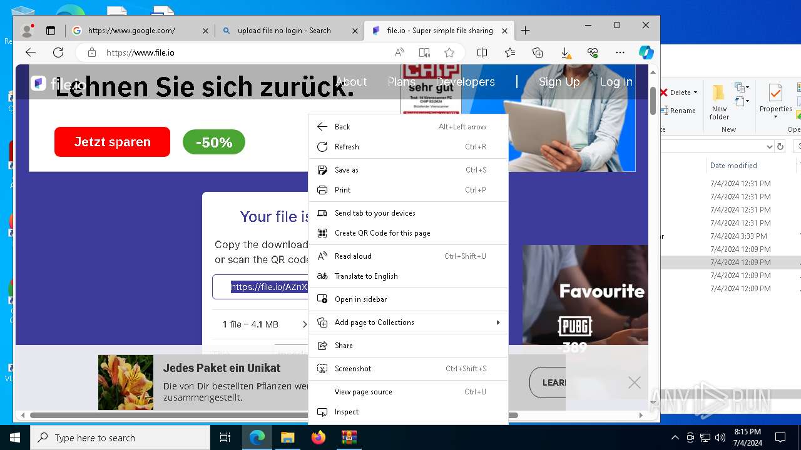This screenshot has width=801, height=450.
Task: Reload page with the toolbar refresh icon
Action: [58, 52]
